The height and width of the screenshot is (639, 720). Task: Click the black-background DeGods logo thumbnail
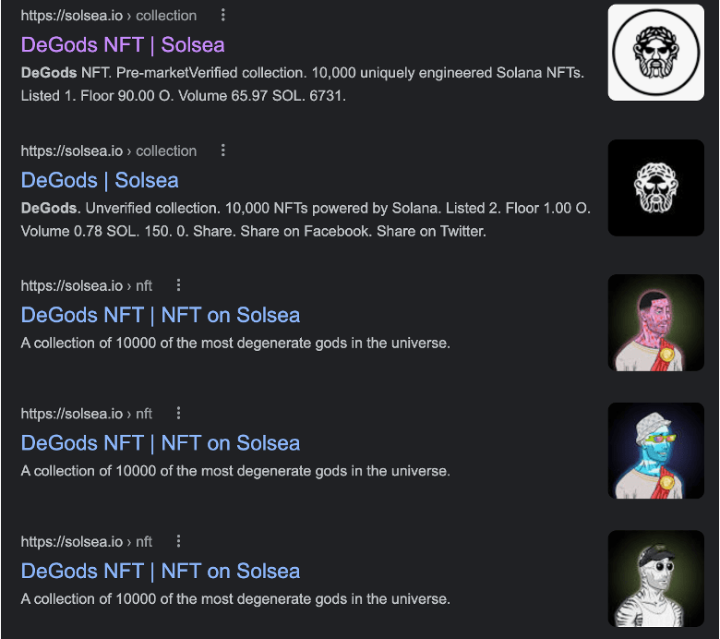(x=656, y=187)
